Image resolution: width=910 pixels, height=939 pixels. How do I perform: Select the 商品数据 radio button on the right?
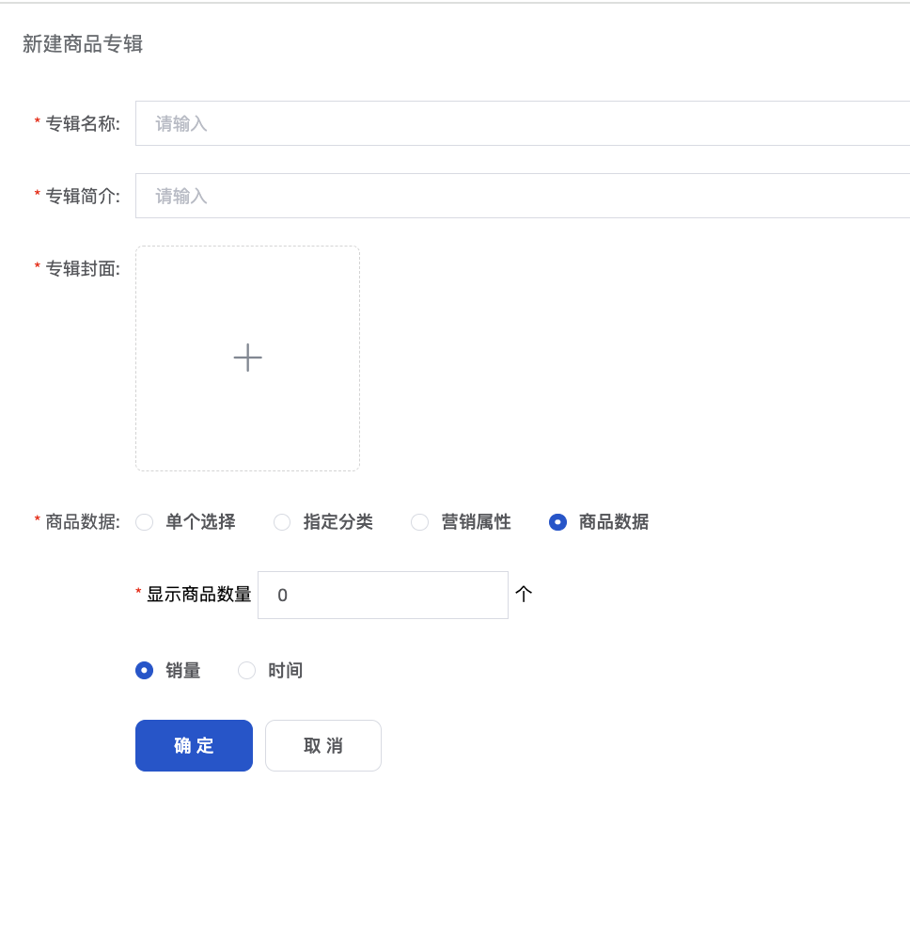coord(557,522)
